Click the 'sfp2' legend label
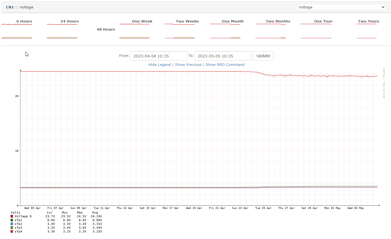Viewport: 391px width, 239px height. [x=18, y=224]
